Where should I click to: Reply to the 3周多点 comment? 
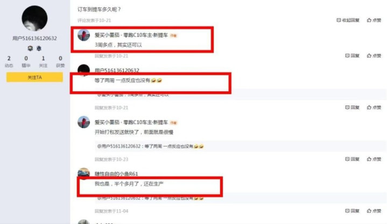pyautogui.click(x=352, y=55)
